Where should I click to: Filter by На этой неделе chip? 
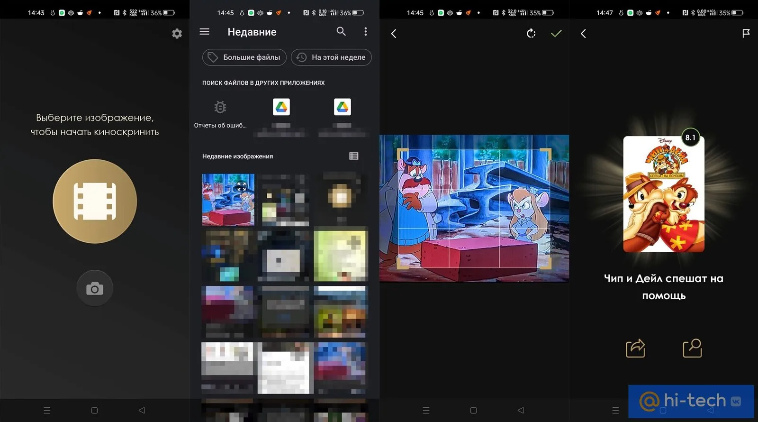click(x=331, y=57)
